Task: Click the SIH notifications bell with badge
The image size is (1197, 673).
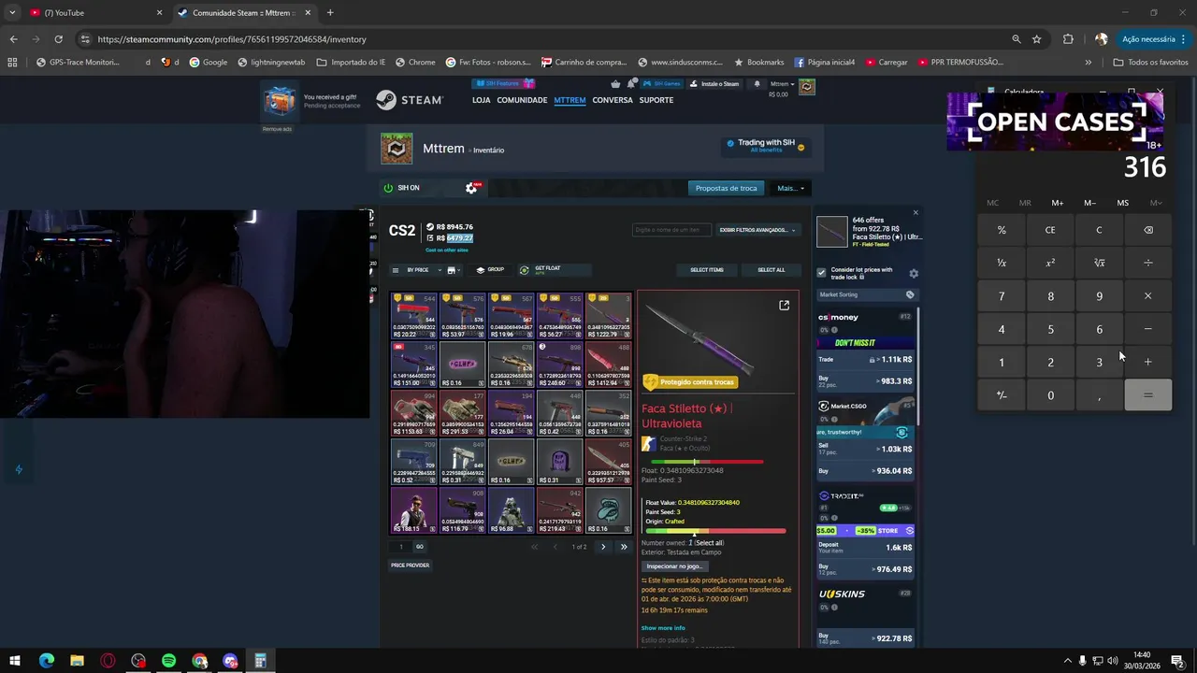Action: (x=633, y=83)
